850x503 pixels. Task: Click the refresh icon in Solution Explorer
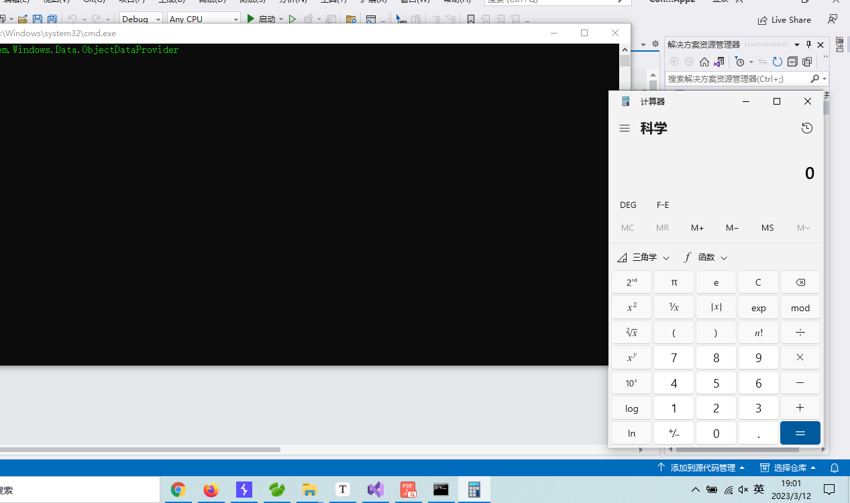coord(777,62)
